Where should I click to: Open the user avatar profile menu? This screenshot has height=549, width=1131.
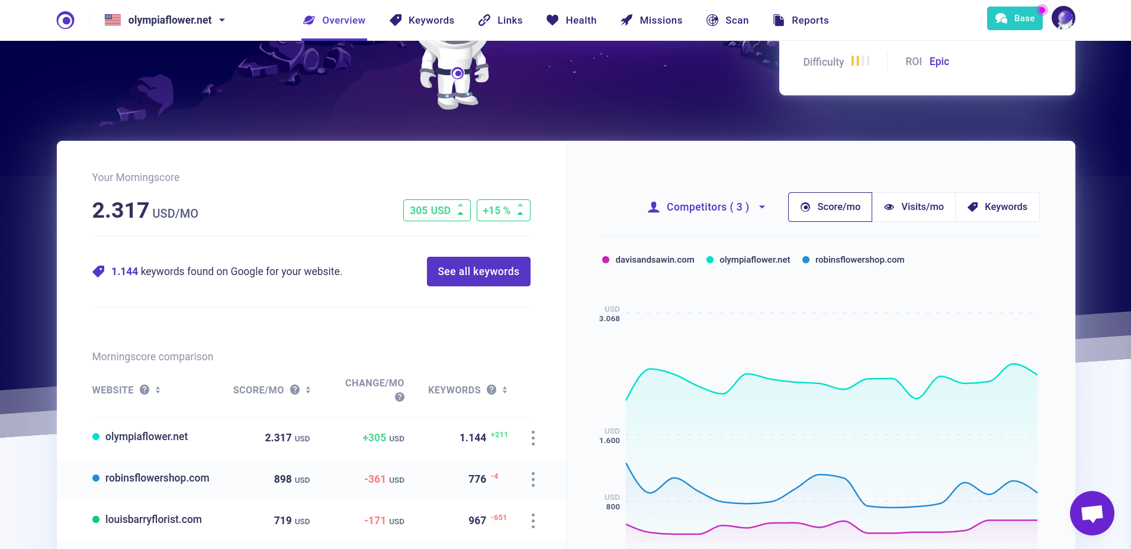(x=1063, y=18)
